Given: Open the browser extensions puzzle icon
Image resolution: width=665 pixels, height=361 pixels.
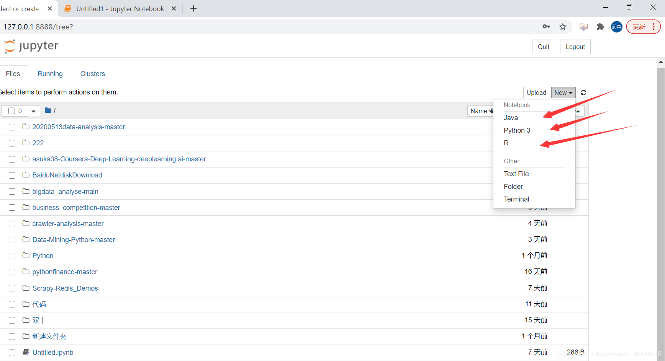Looking at the screenshot, I should point(600,27).
